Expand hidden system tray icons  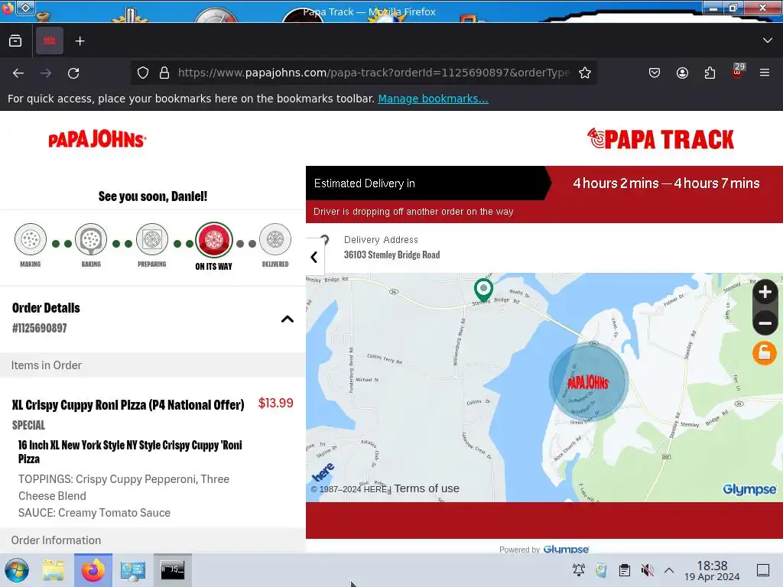(669, 570)
